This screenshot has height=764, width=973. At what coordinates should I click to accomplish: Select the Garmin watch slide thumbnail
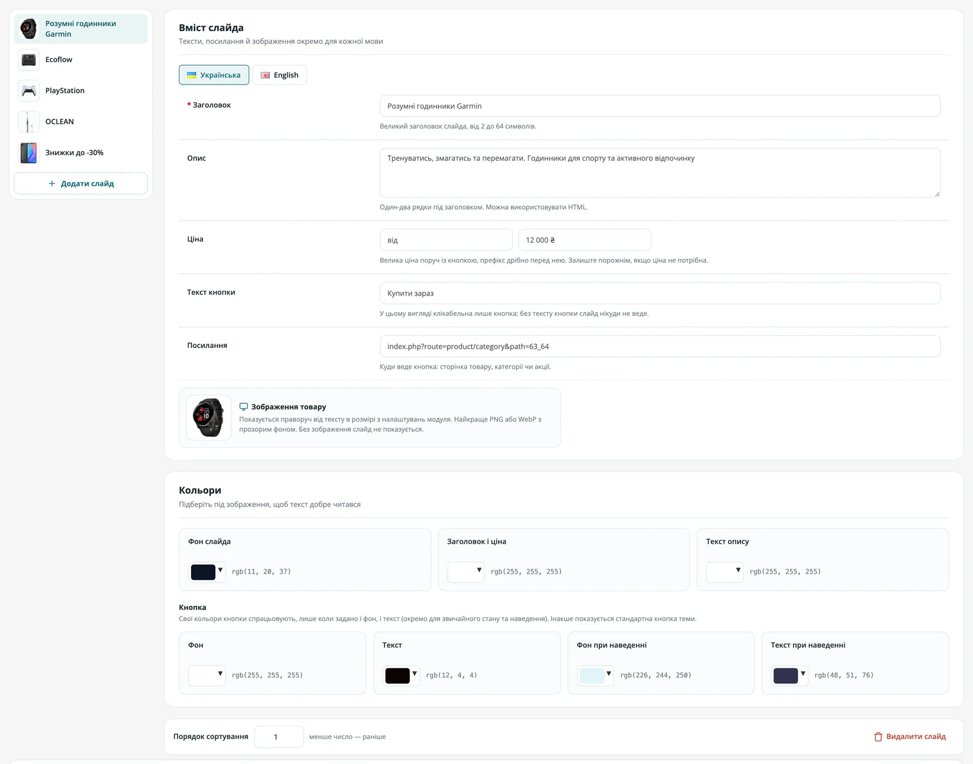click(29, 29)
